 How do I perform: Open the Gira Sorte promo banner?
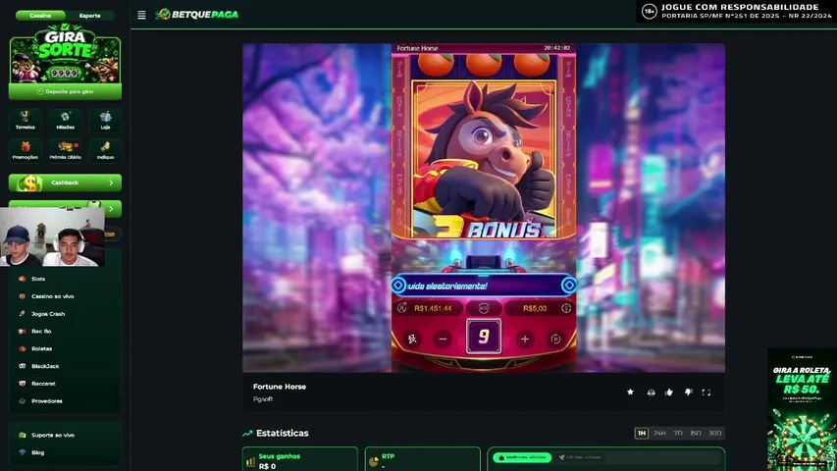pos(65,53)
